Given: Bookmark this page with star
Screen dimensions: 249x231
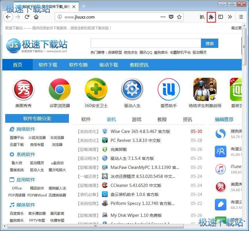Looking at the screenshot, I should click(x=179, y=17).
